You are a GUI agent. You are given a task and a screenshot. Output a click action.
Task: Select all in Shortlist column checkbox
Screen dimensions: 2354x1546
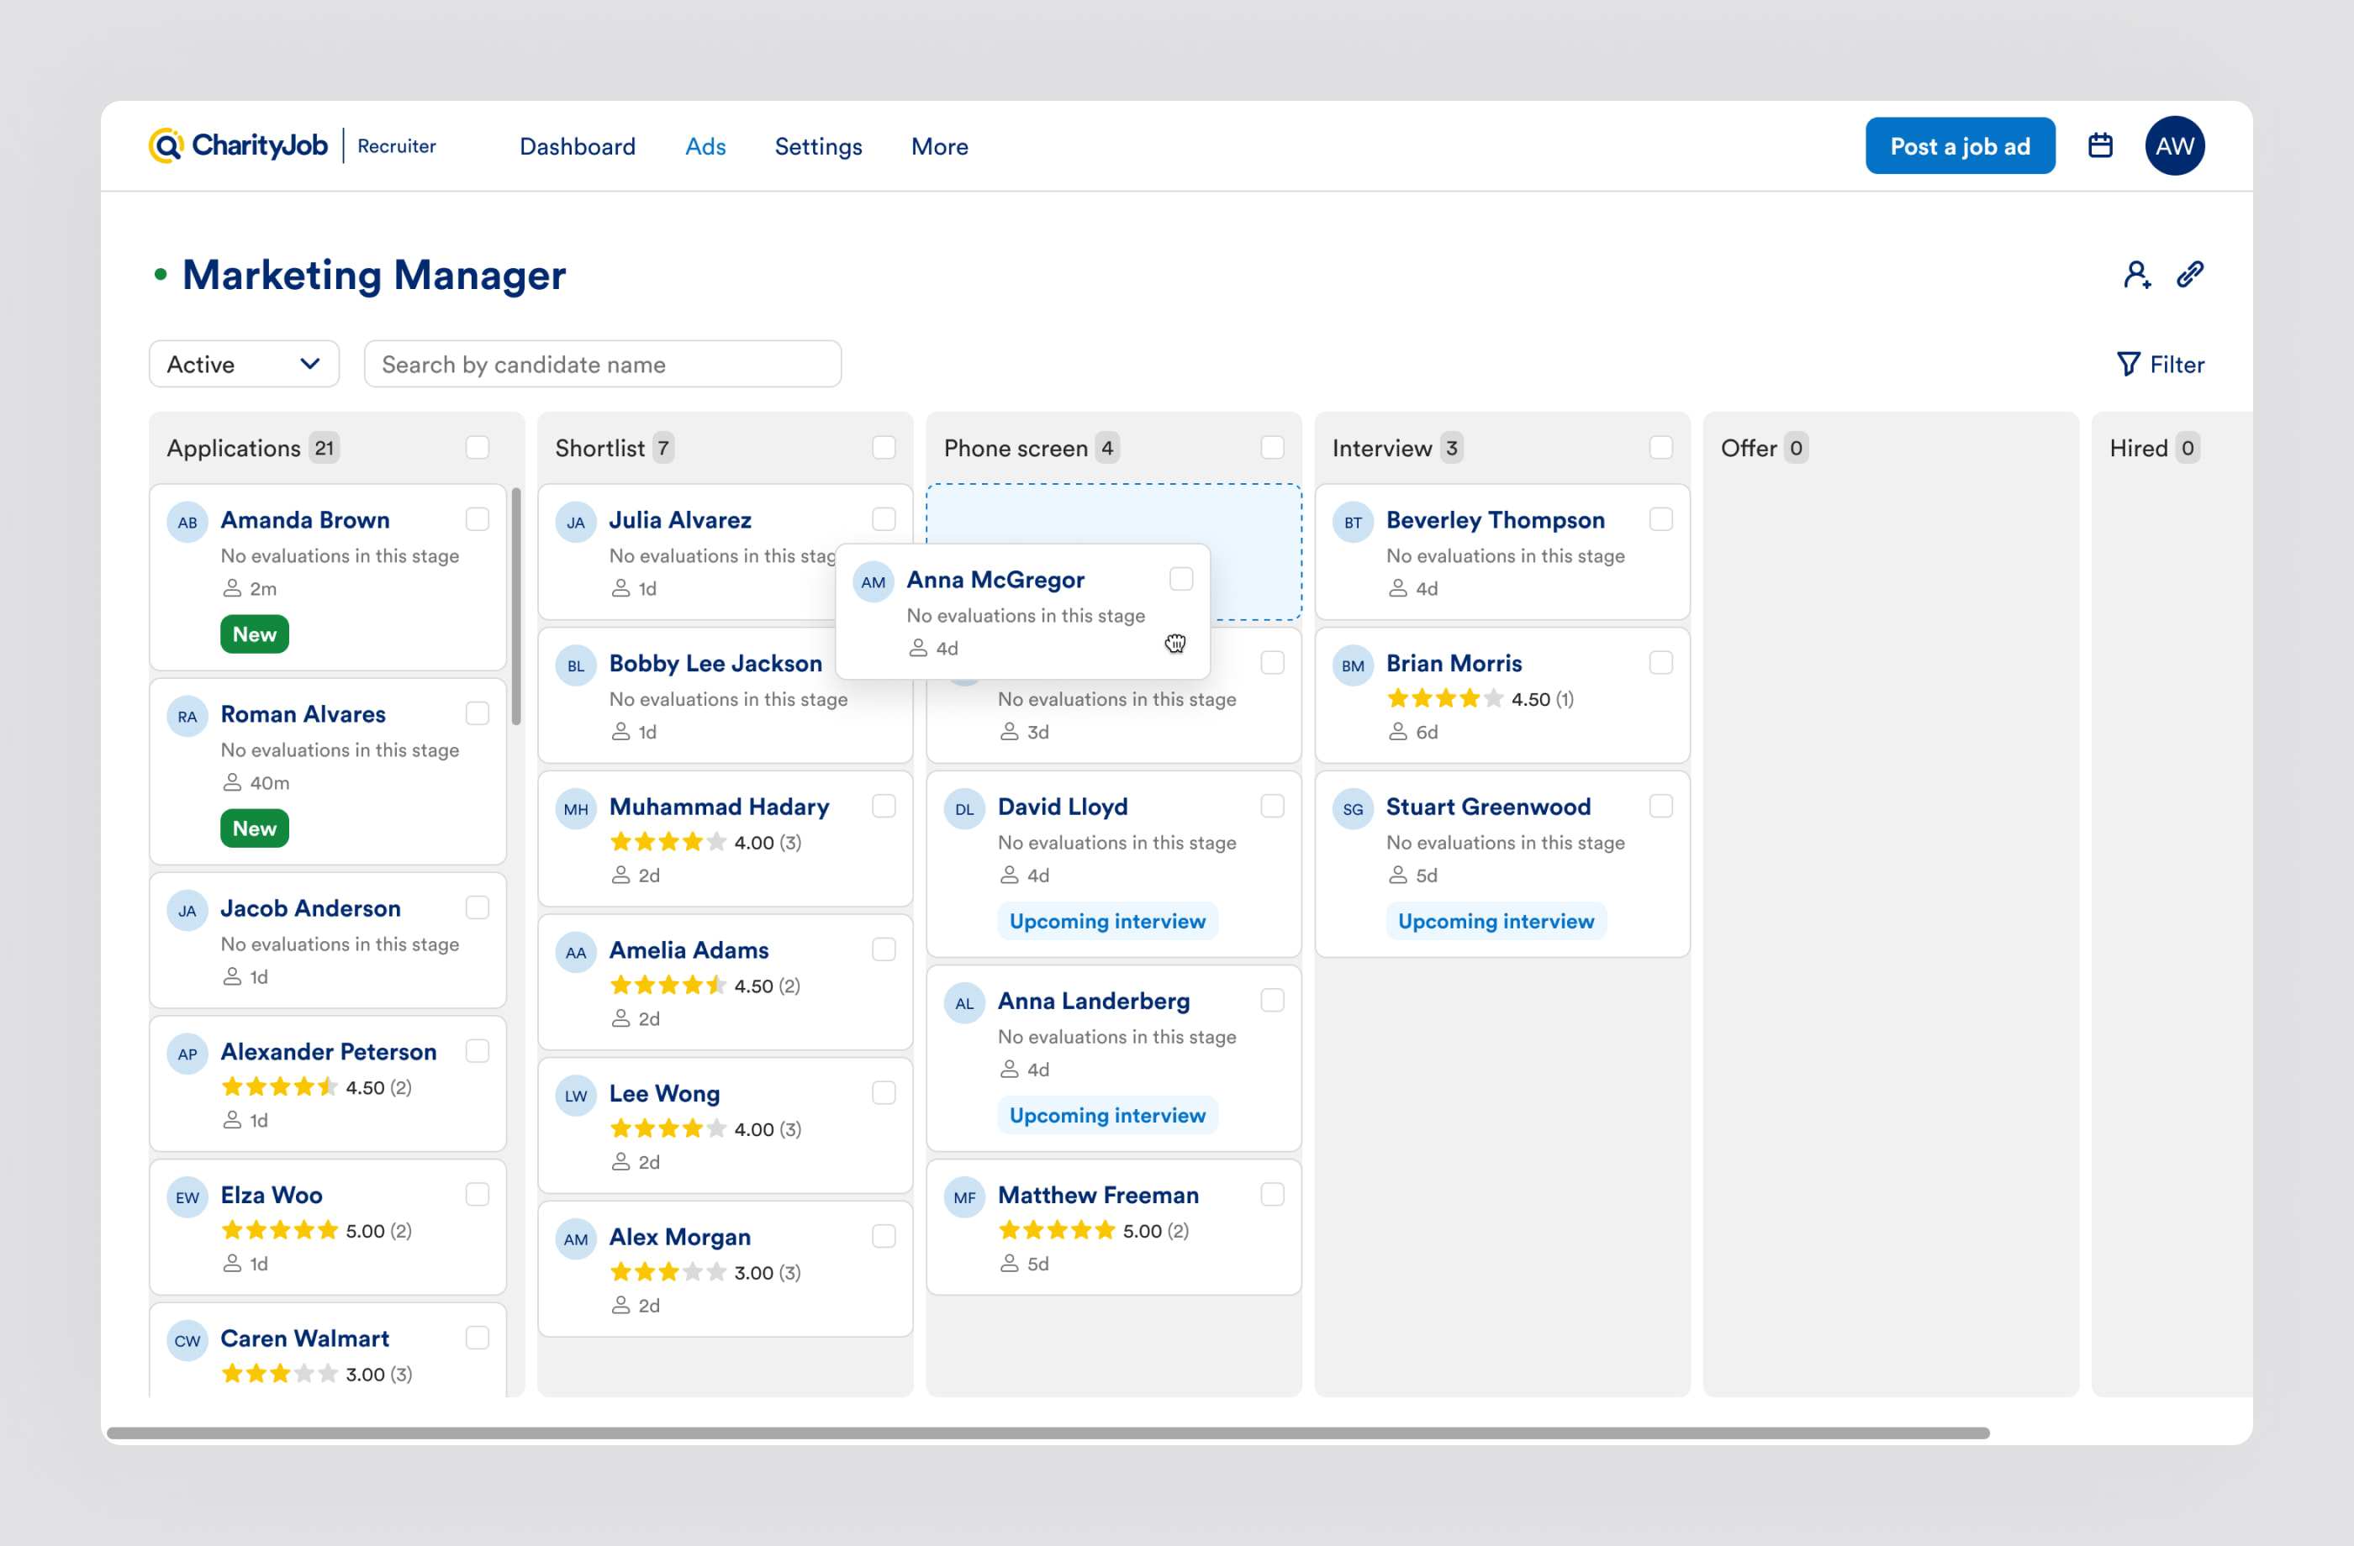884,448
